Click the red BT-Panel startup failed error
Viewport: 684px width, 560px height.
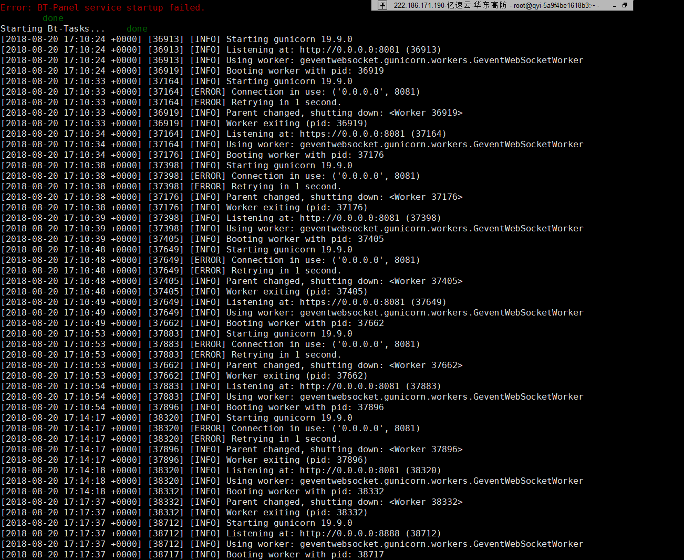coord(102,7)
